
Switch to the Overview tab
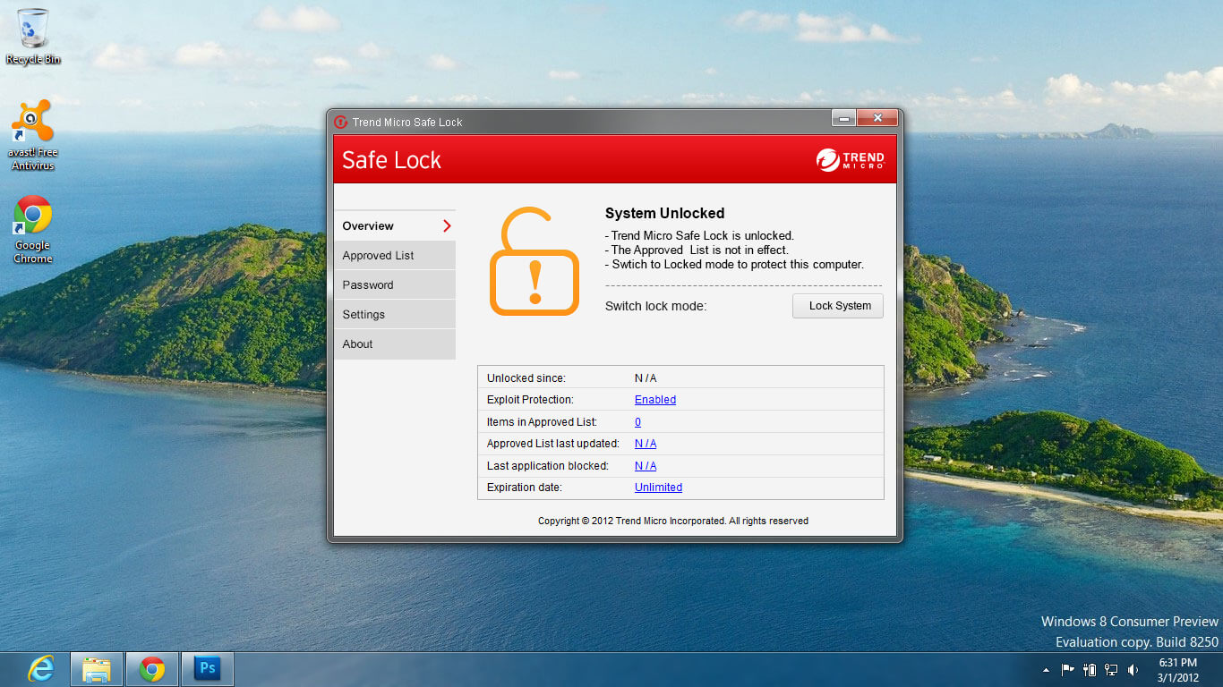click(x=395, y=226)
